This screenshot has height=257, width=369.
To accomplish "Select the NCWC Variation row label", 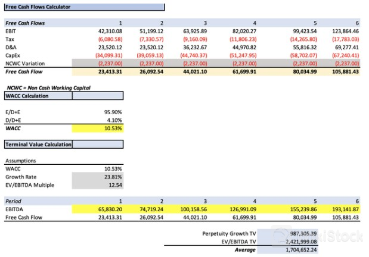I will tap(22, 62).
